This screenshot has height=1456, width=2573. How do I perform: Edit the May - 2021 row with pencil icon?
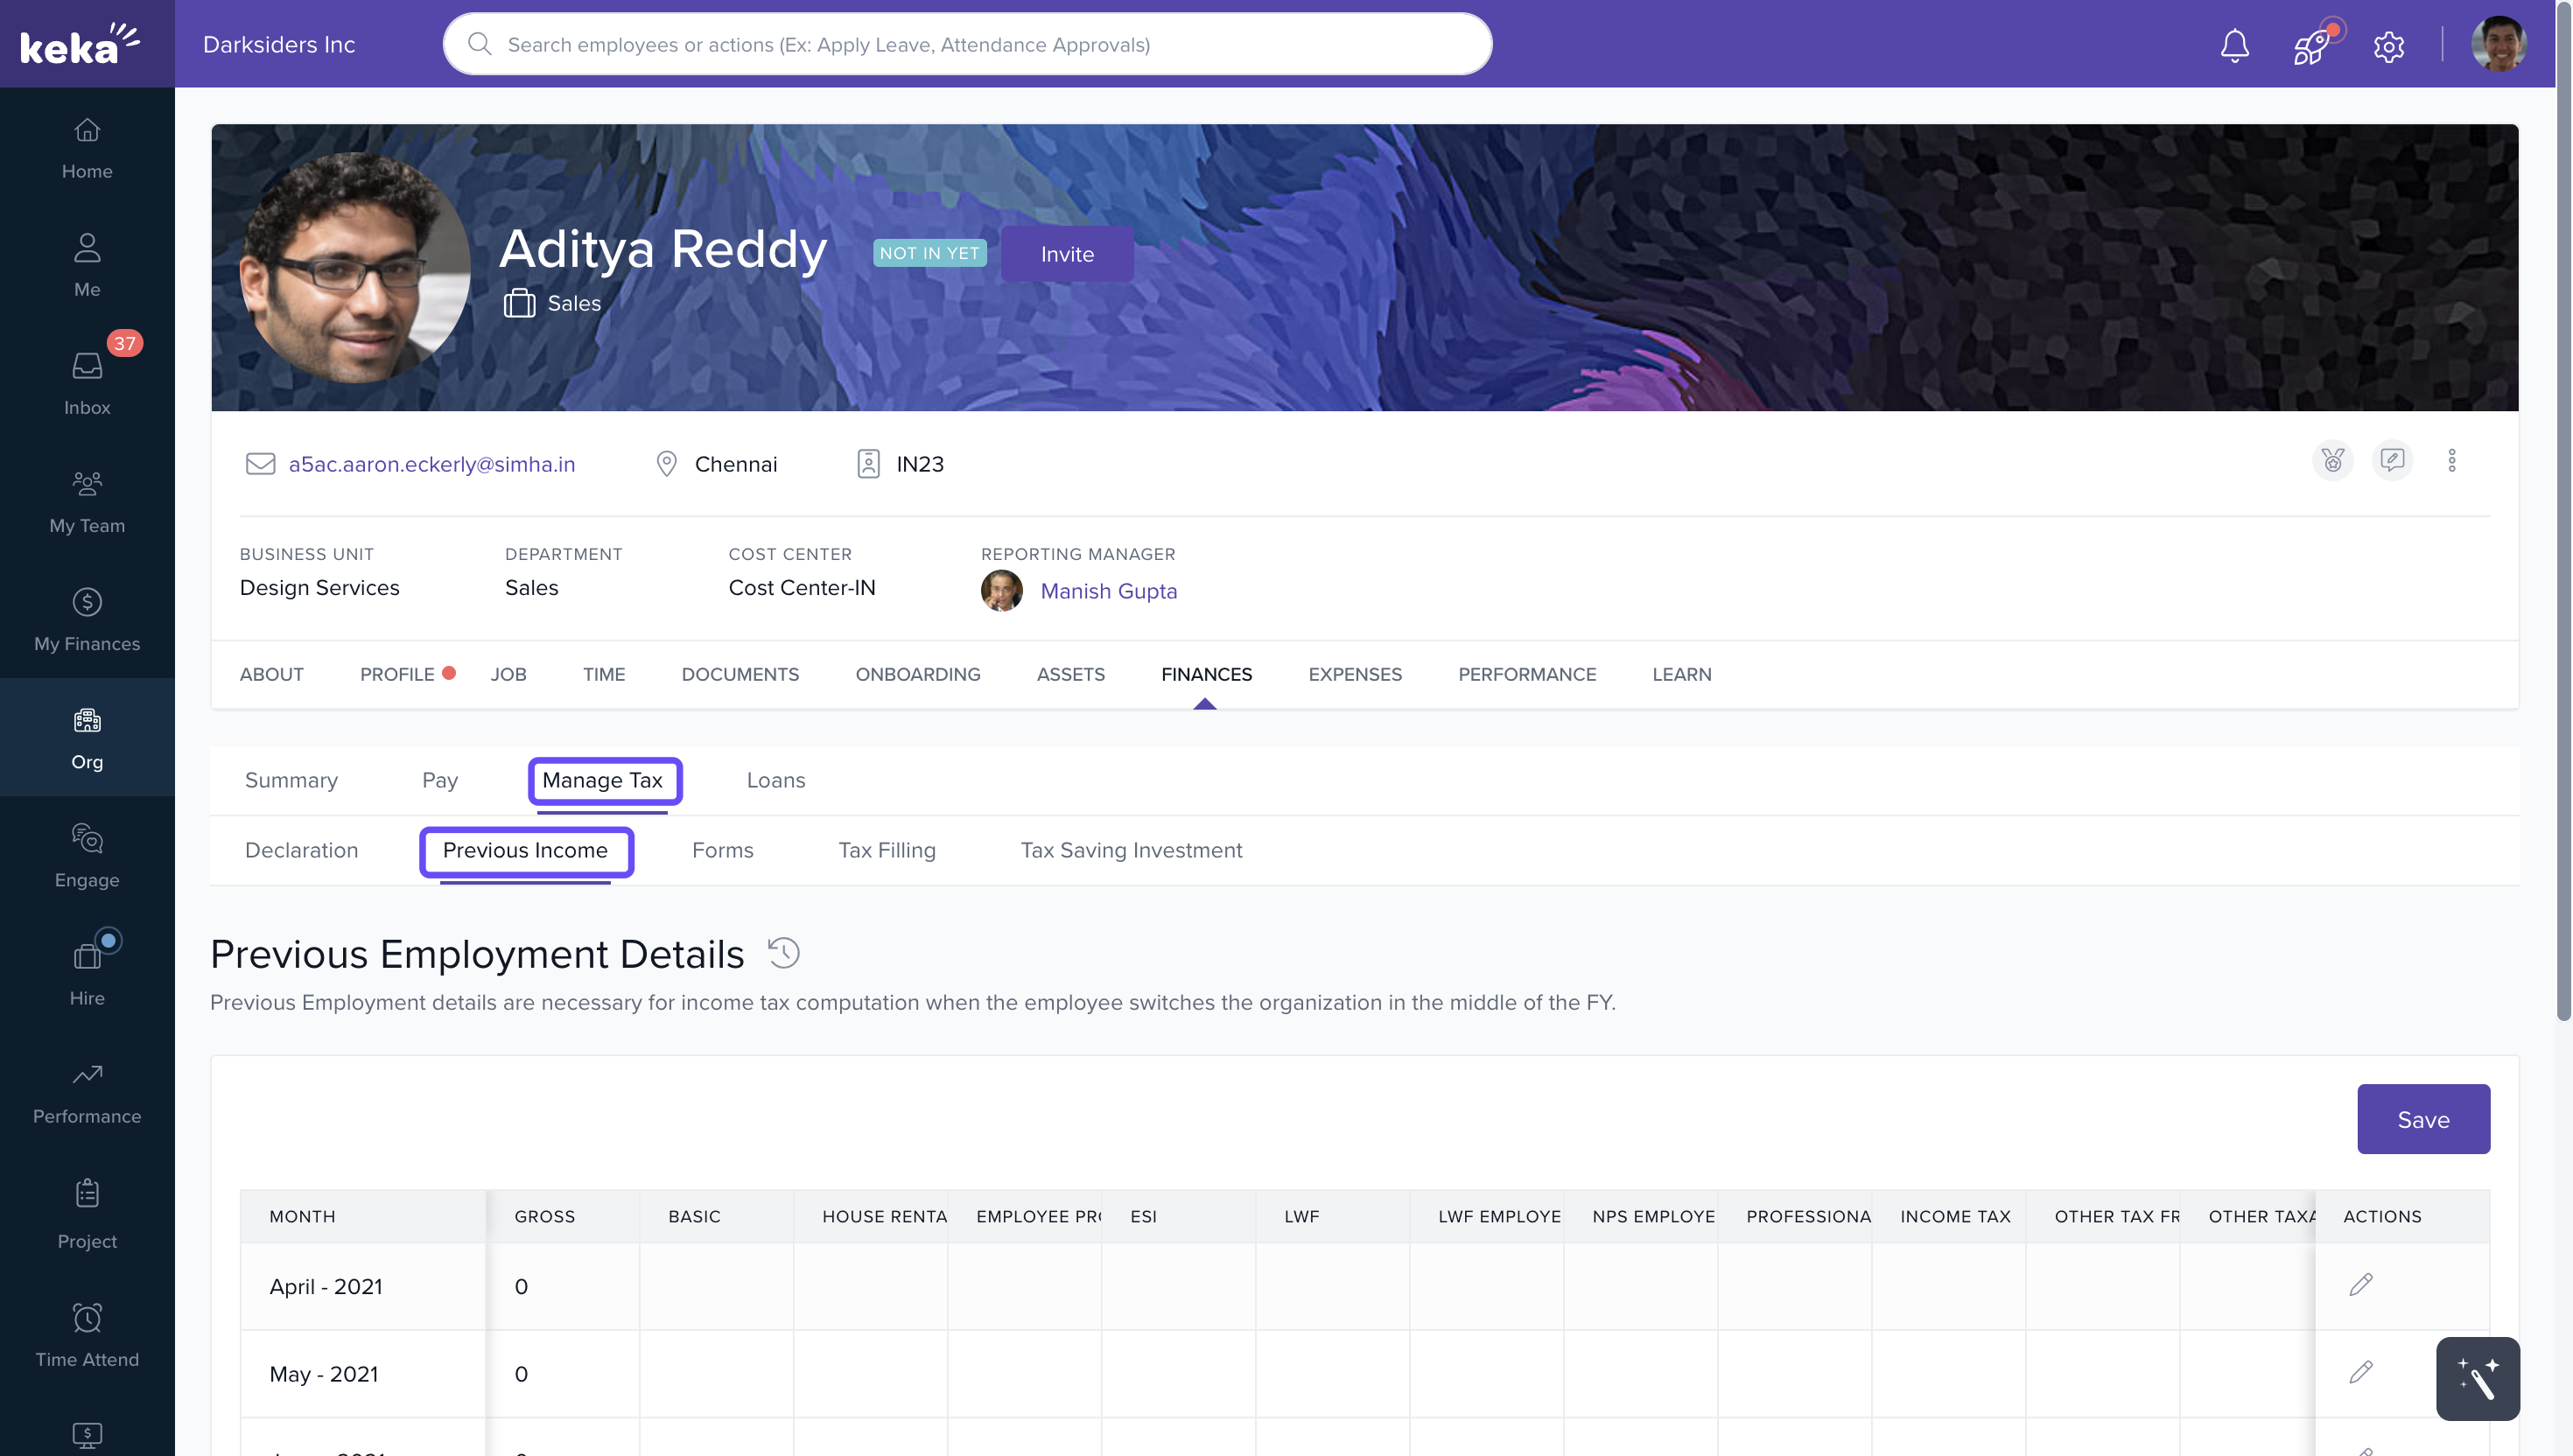point(2360,1372)
